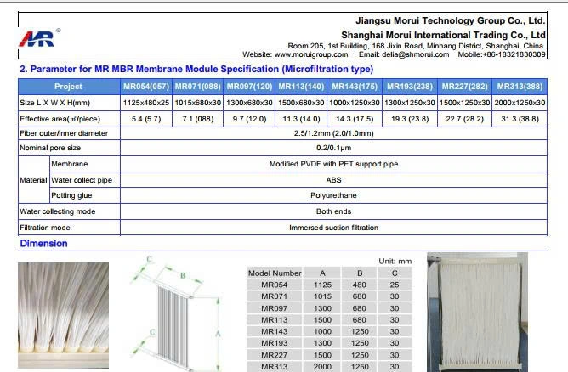Click the A B C dimension diagram
The image size is (568, 372).
176,313
